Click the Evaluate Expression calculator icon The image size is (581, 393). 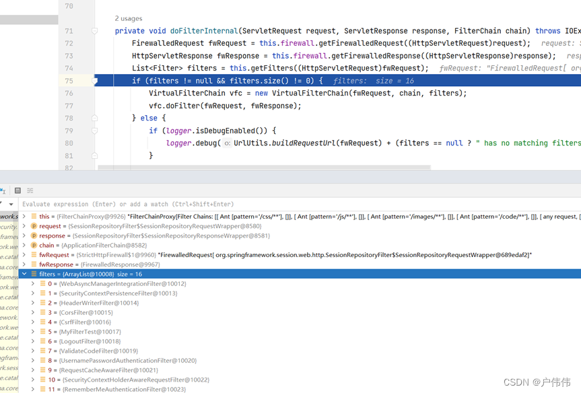pyautogui.click(x=17, y=190)
